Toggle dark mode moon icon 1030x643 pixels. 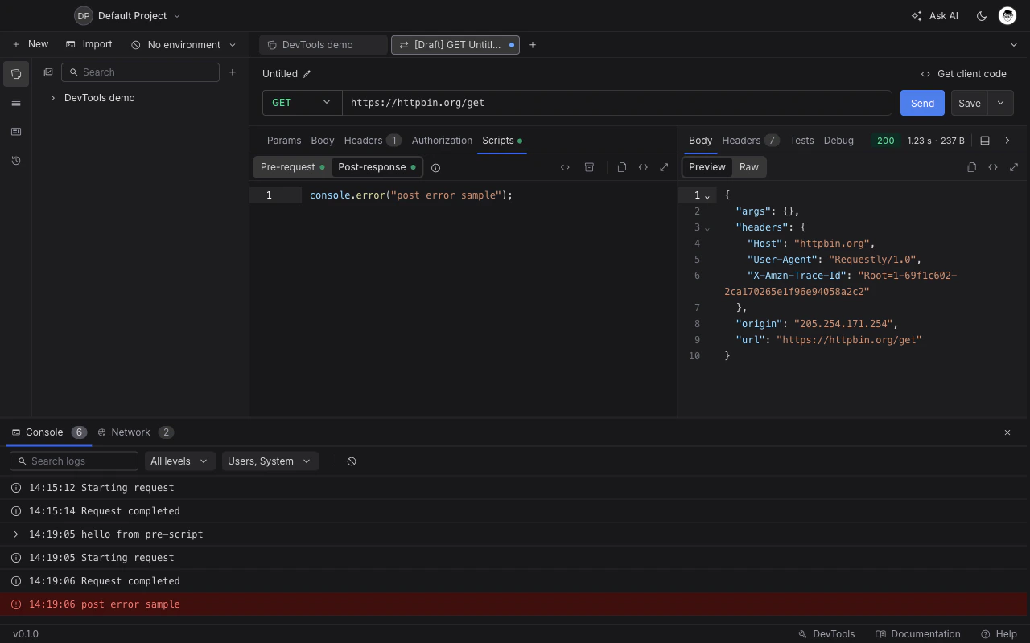(982, 16)
